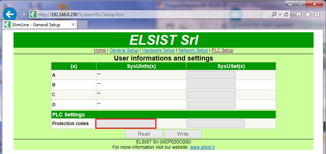The width and height of the screenshot is (326, 154).
Task: Click the PLC Settings section header
Action: tap(164, 115)
